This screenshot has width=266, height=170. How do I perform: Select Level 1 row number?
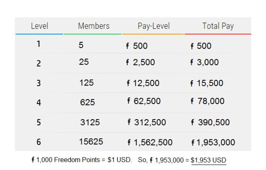click(38, 44)
